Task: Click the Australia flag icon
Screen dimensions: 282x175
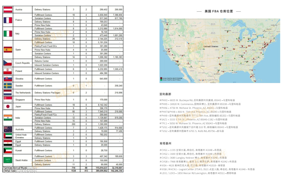Action: (x=8, y=129)
